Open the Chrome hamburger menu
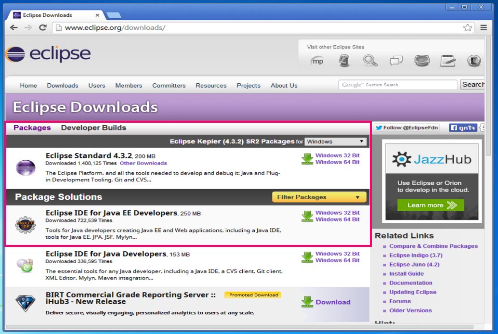The image size is (498, 334). pyautogui.click(x=484, y=27)
